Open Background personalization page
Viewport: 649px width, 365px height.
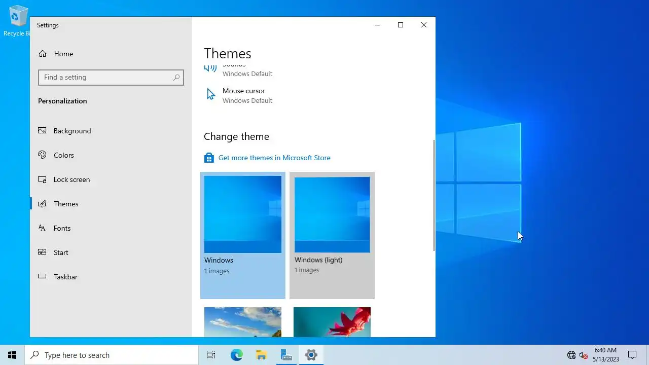[x=111, y=131]
